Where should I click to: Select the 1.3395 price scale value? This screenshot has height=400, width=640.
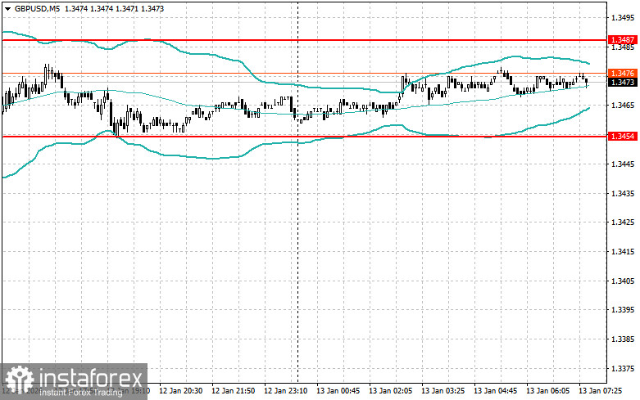623,310
